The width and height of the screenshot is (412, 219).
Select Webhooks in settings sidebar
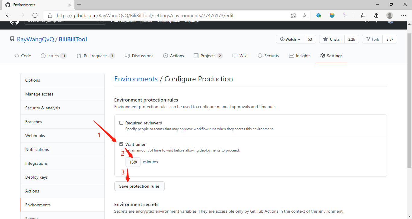tap(35, 136)
